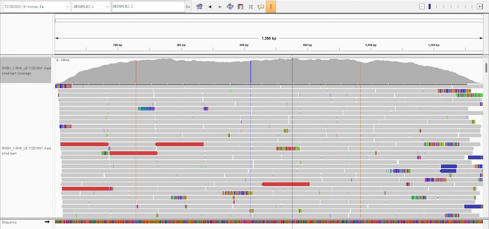Select the define region of interest icon
The height and width of the screenshot is (229, 489).
[240, 7]
